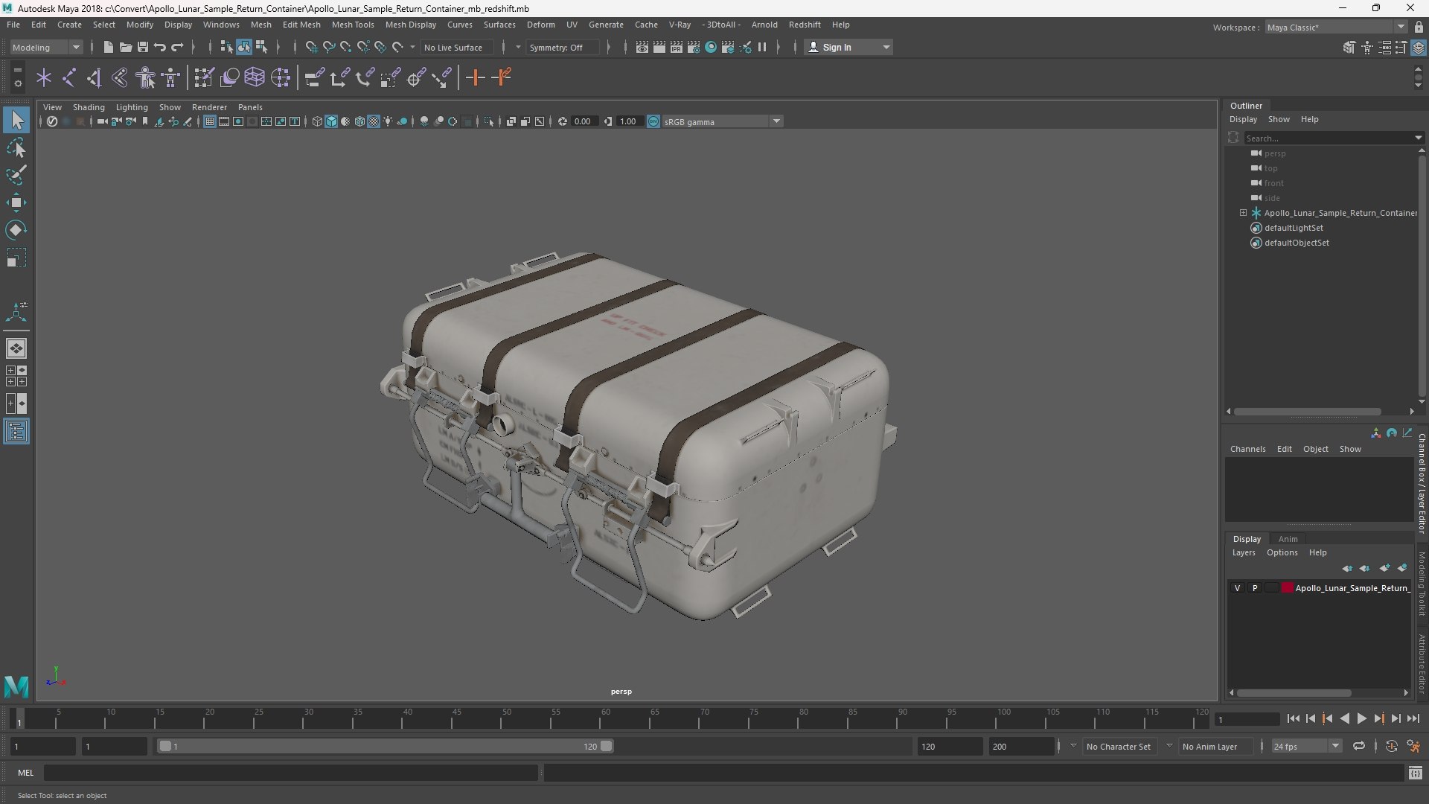Click the Redo arrow icon
This screenshot has height=804, width=1429.
coord(177,47)
